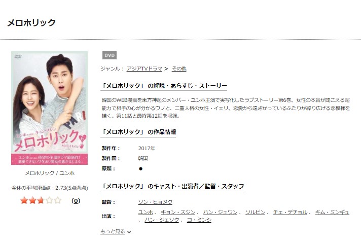Open cast member ハン・ジュワン's page
The height and width of the screenshot is (244, 361).
coord(220,212)
